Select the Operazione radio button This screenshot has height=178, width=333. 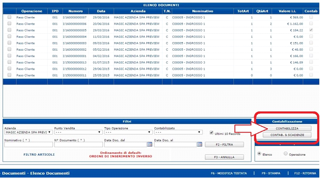tap(285, 153)
